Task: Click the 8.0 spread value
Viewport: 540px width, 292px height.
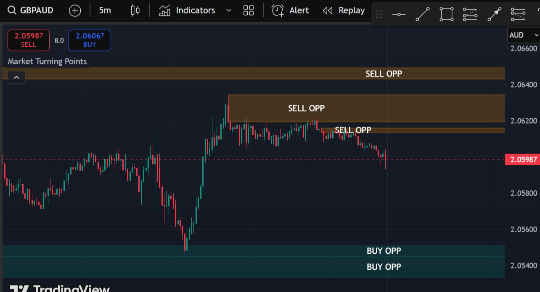Action: pos(59,41)
